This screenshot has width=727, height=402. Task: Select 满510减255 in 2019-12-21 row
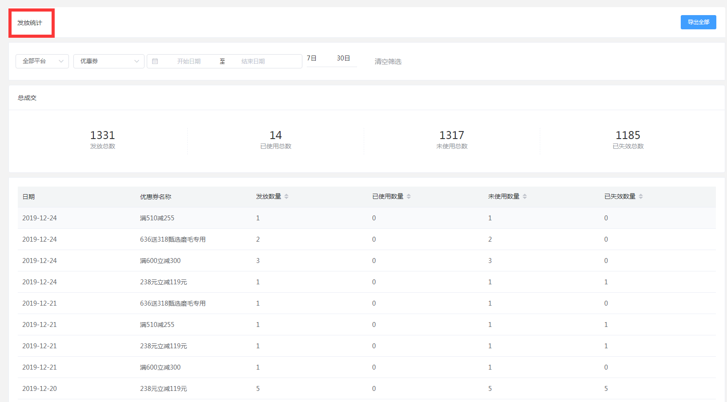pos(157,325)
